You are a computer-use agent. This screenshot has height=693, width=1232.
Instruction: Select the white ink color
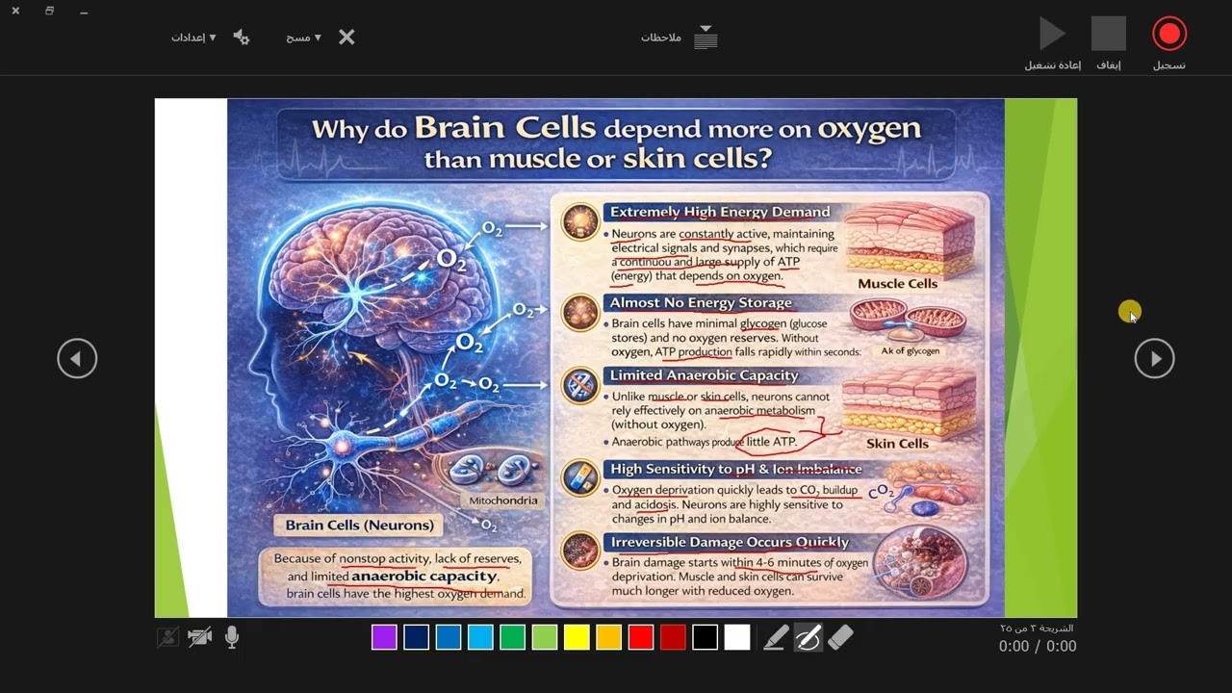coord(737,637)
